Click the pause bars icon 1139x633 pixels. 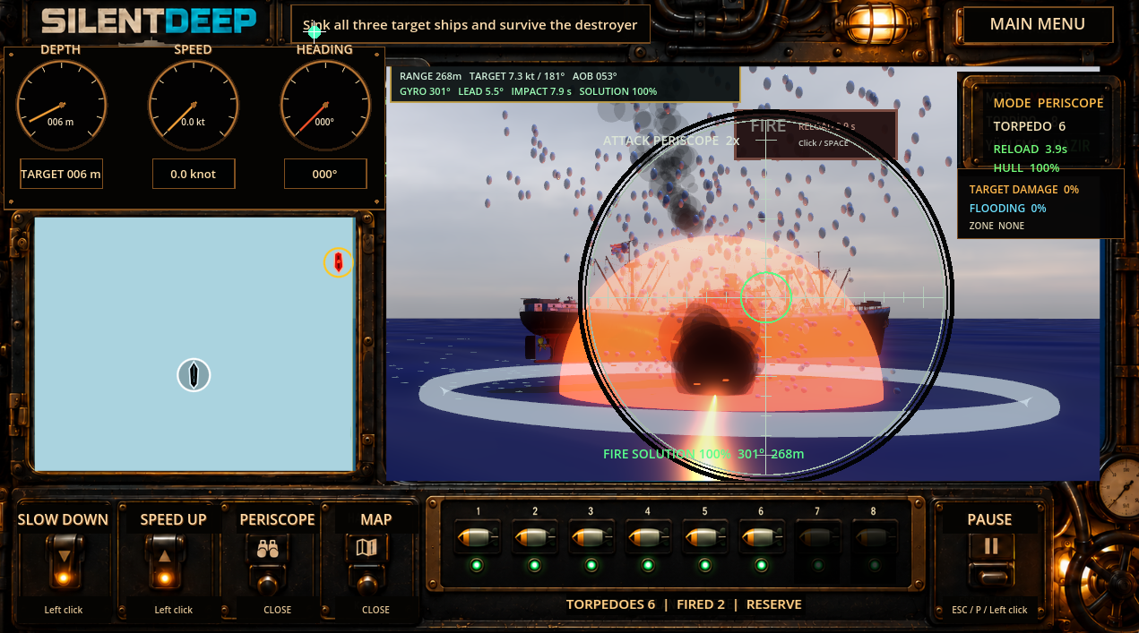990,546
